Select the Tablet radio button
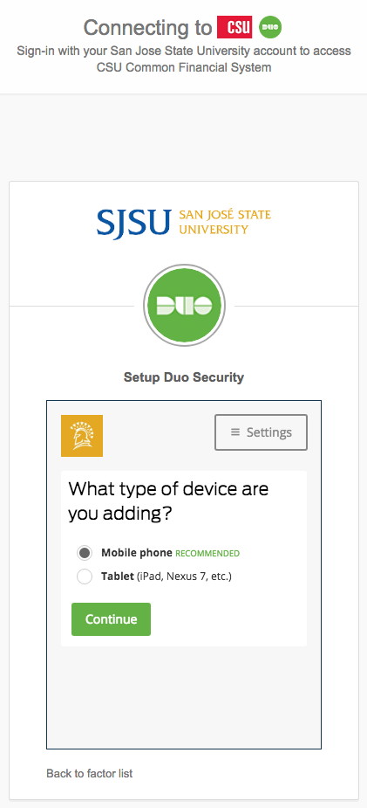This screenshot has width=367, height=808. (85, 577)
